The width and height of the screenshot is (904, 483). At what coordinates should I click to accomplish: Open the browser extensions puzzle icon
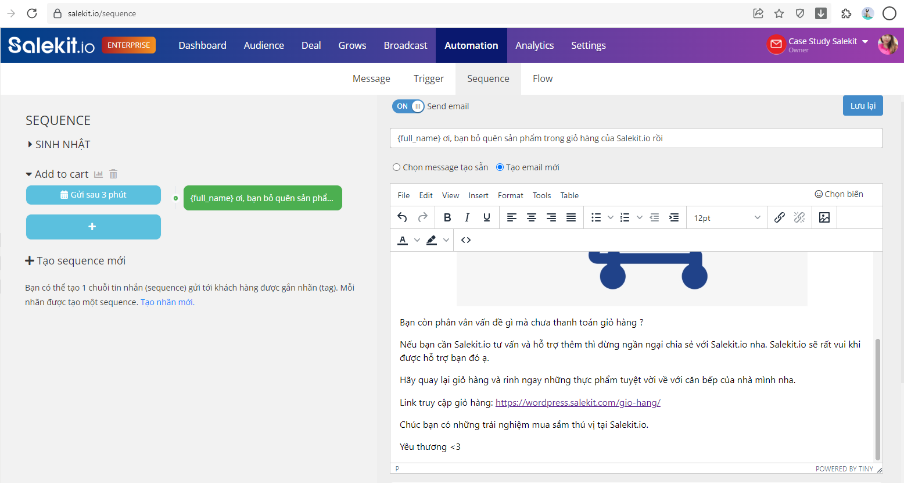(x=846, y=13)
